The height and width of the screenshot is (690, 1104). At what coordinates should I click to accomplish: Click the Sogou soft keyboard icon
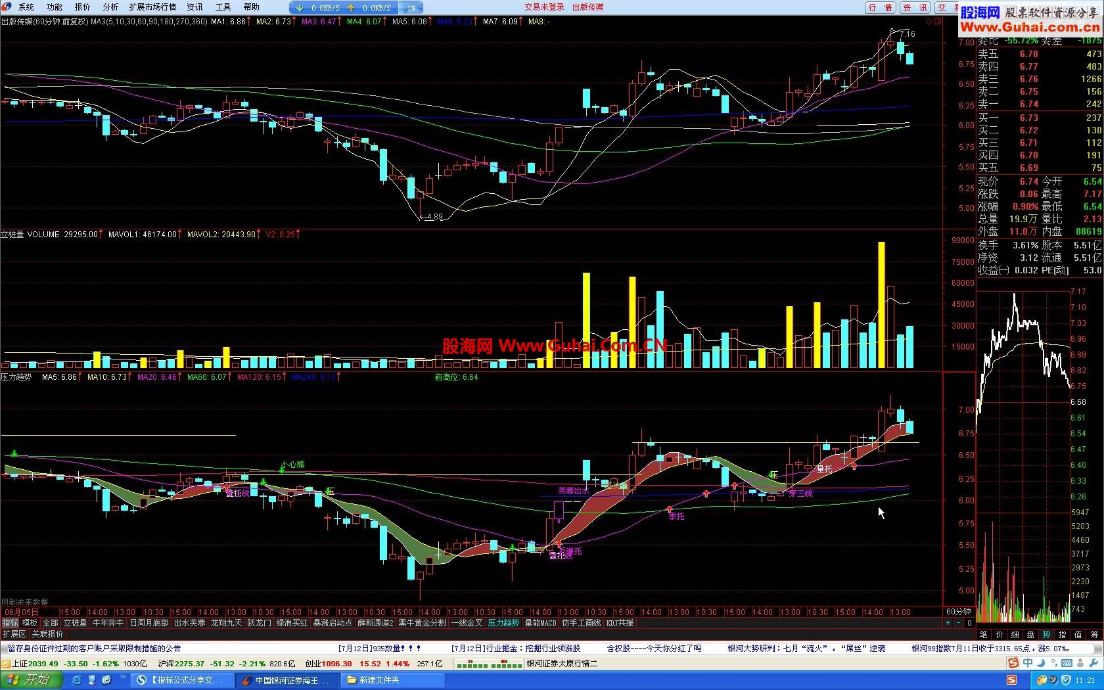coord(1066,664)
